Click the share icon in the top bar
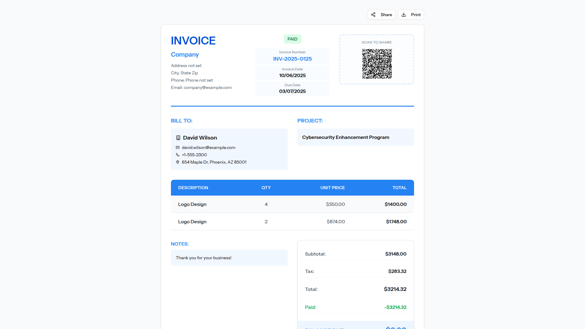 (x=373, y=15)
